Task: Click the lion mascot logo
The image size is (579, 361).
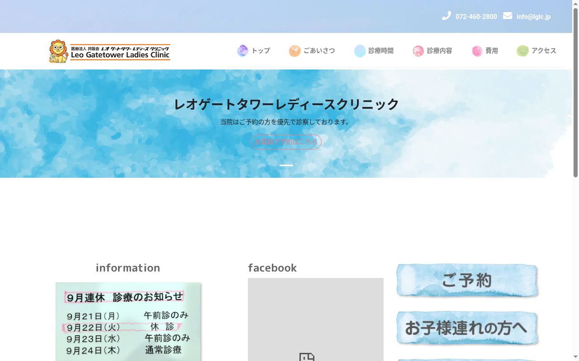Action: [58, 51]
